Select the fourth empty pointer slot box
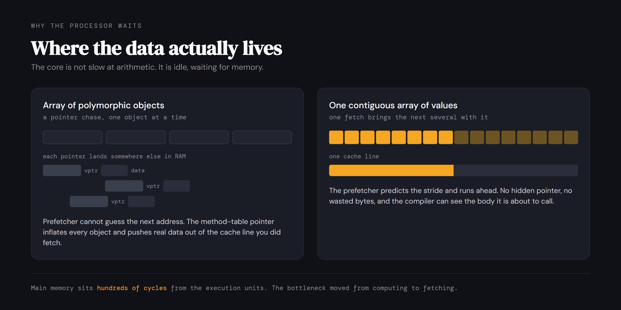Viewport: 621px width, 310px height. [262, 137]
